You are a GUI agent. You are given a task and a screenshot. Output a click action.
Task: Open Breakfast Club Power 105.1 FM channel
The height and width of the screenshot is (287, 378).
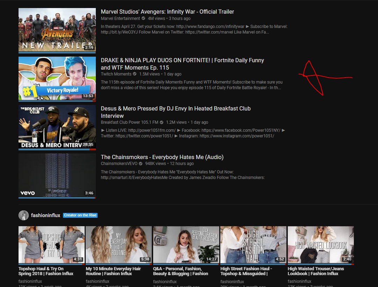point(129,122)
